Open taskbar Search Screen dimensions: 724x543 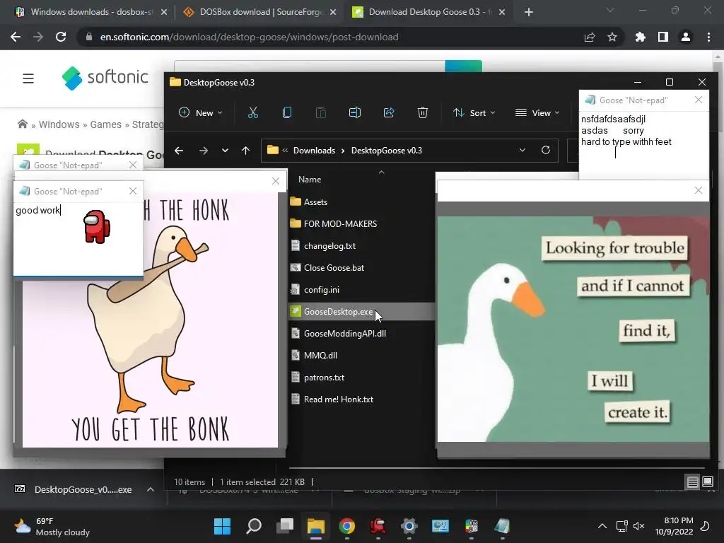pyautogui.click(x=254, y=526)
